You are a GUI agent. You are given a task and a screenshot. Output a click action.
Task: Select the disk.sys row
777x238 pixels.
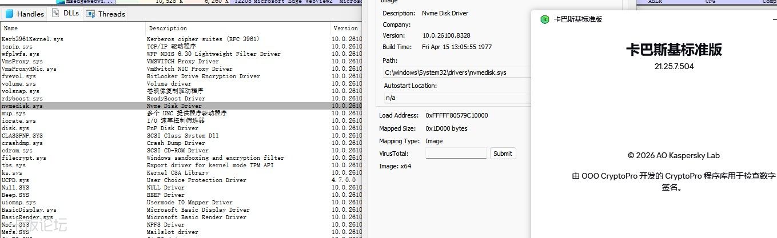click(x=181, y=128)
